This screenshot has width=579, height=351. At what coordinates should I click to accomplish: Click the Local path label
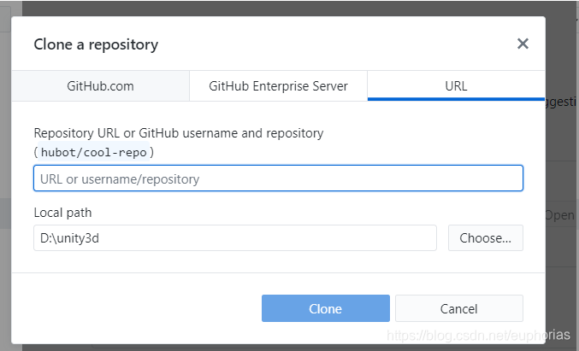pyautogui.click(x=62, y=213)
